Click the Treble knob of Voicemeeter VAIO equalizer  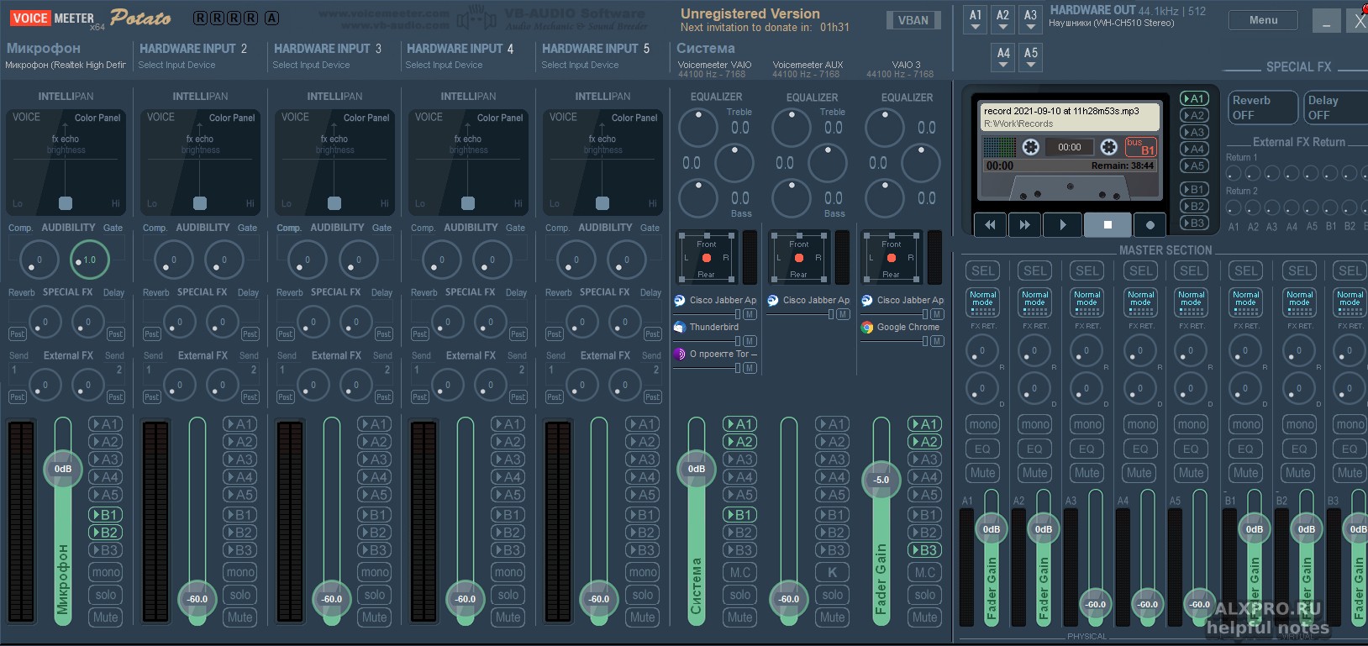(697, 129)
